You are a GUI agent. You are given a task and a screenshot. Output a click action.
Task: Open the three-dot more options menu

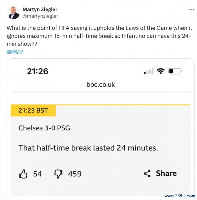pos(191,9)
